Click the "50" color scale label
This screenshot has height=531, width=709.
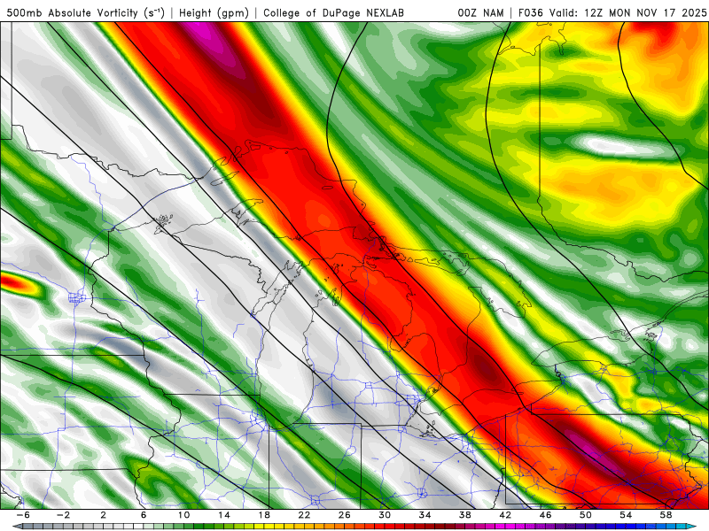pos(586,515)
